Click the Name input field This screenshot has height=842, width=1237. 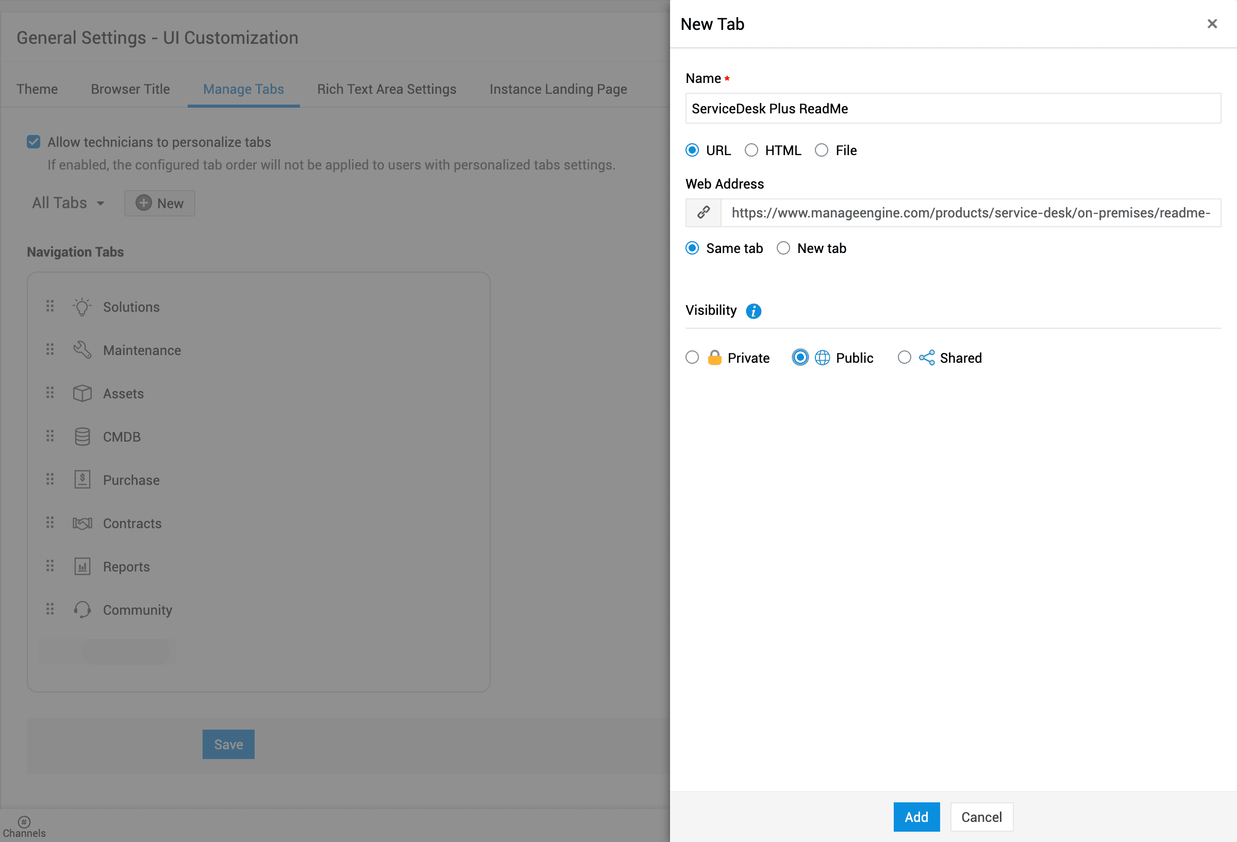[953, 109]
